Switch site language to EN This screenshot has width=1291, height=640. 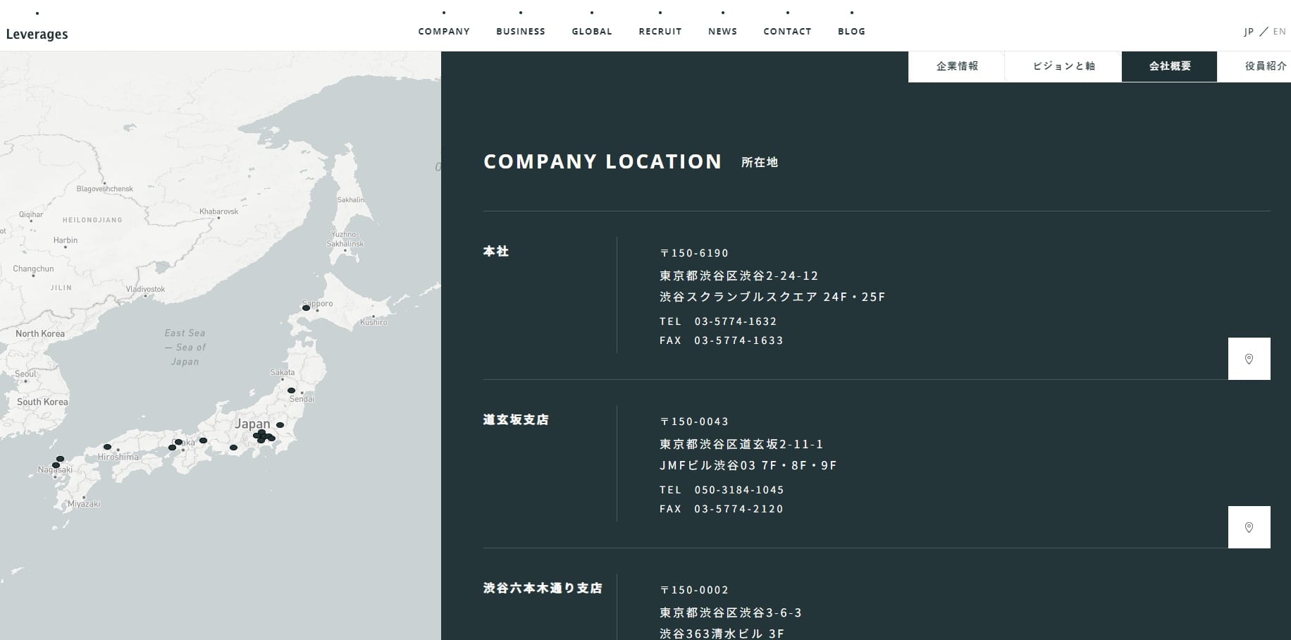[x=1279, y=32]
